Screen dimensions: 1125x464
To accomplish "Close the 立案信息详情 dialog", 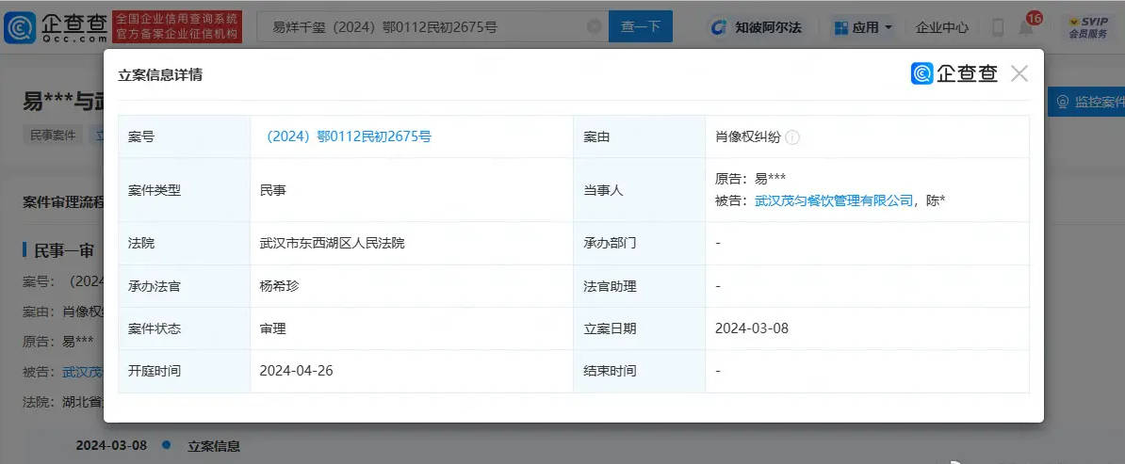I will point(1019,73).
